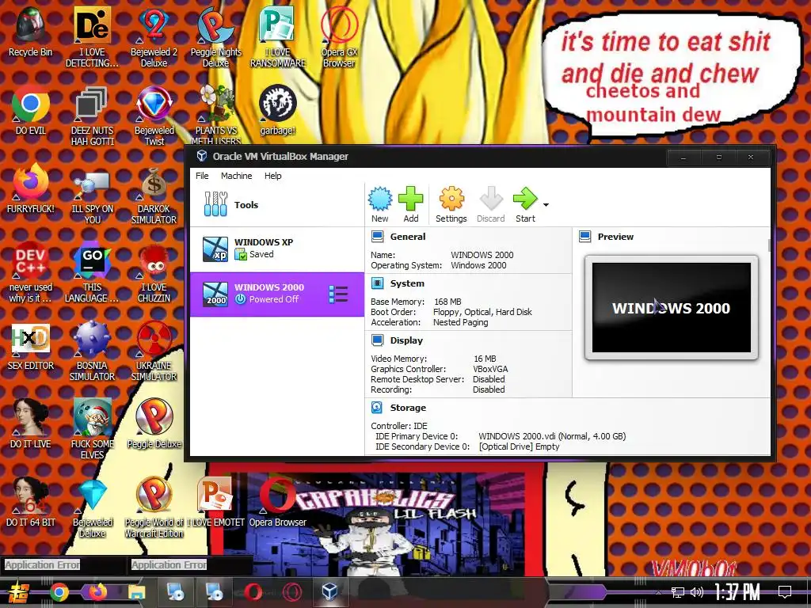Select Tools in VirtualBox sidebar
The image size is (811, 608).
(x=277, y=205)
